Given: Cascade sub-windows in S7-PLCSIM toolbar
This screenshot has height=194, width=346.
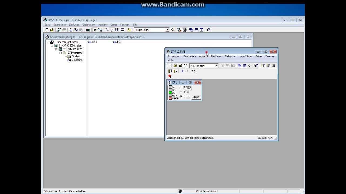Looking at the screenshot, I should coord(239,66).
